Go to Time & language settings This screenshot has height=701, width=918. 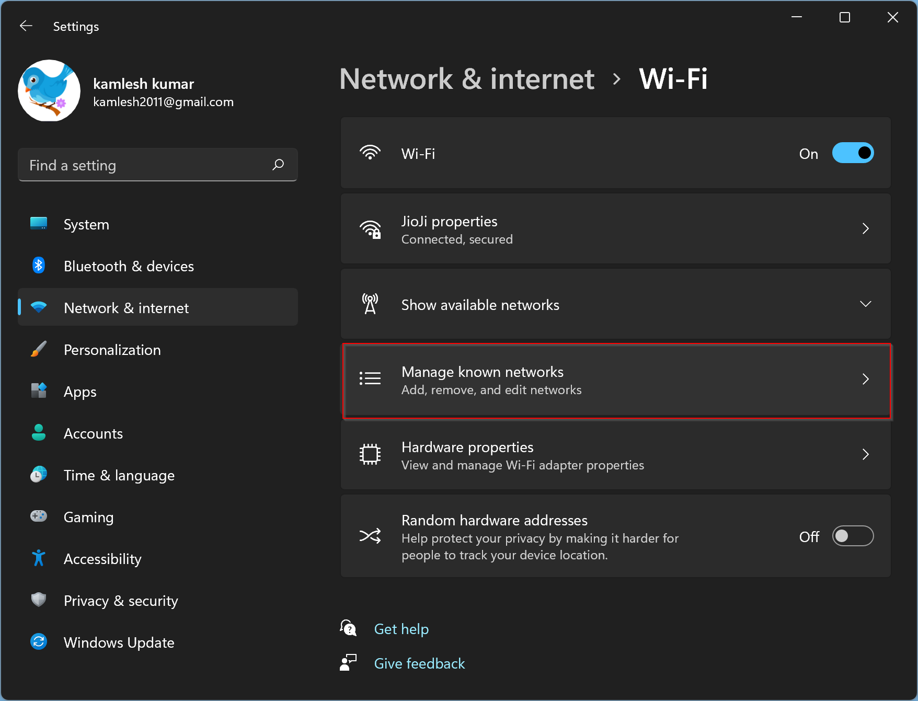[x=158, y=475]
